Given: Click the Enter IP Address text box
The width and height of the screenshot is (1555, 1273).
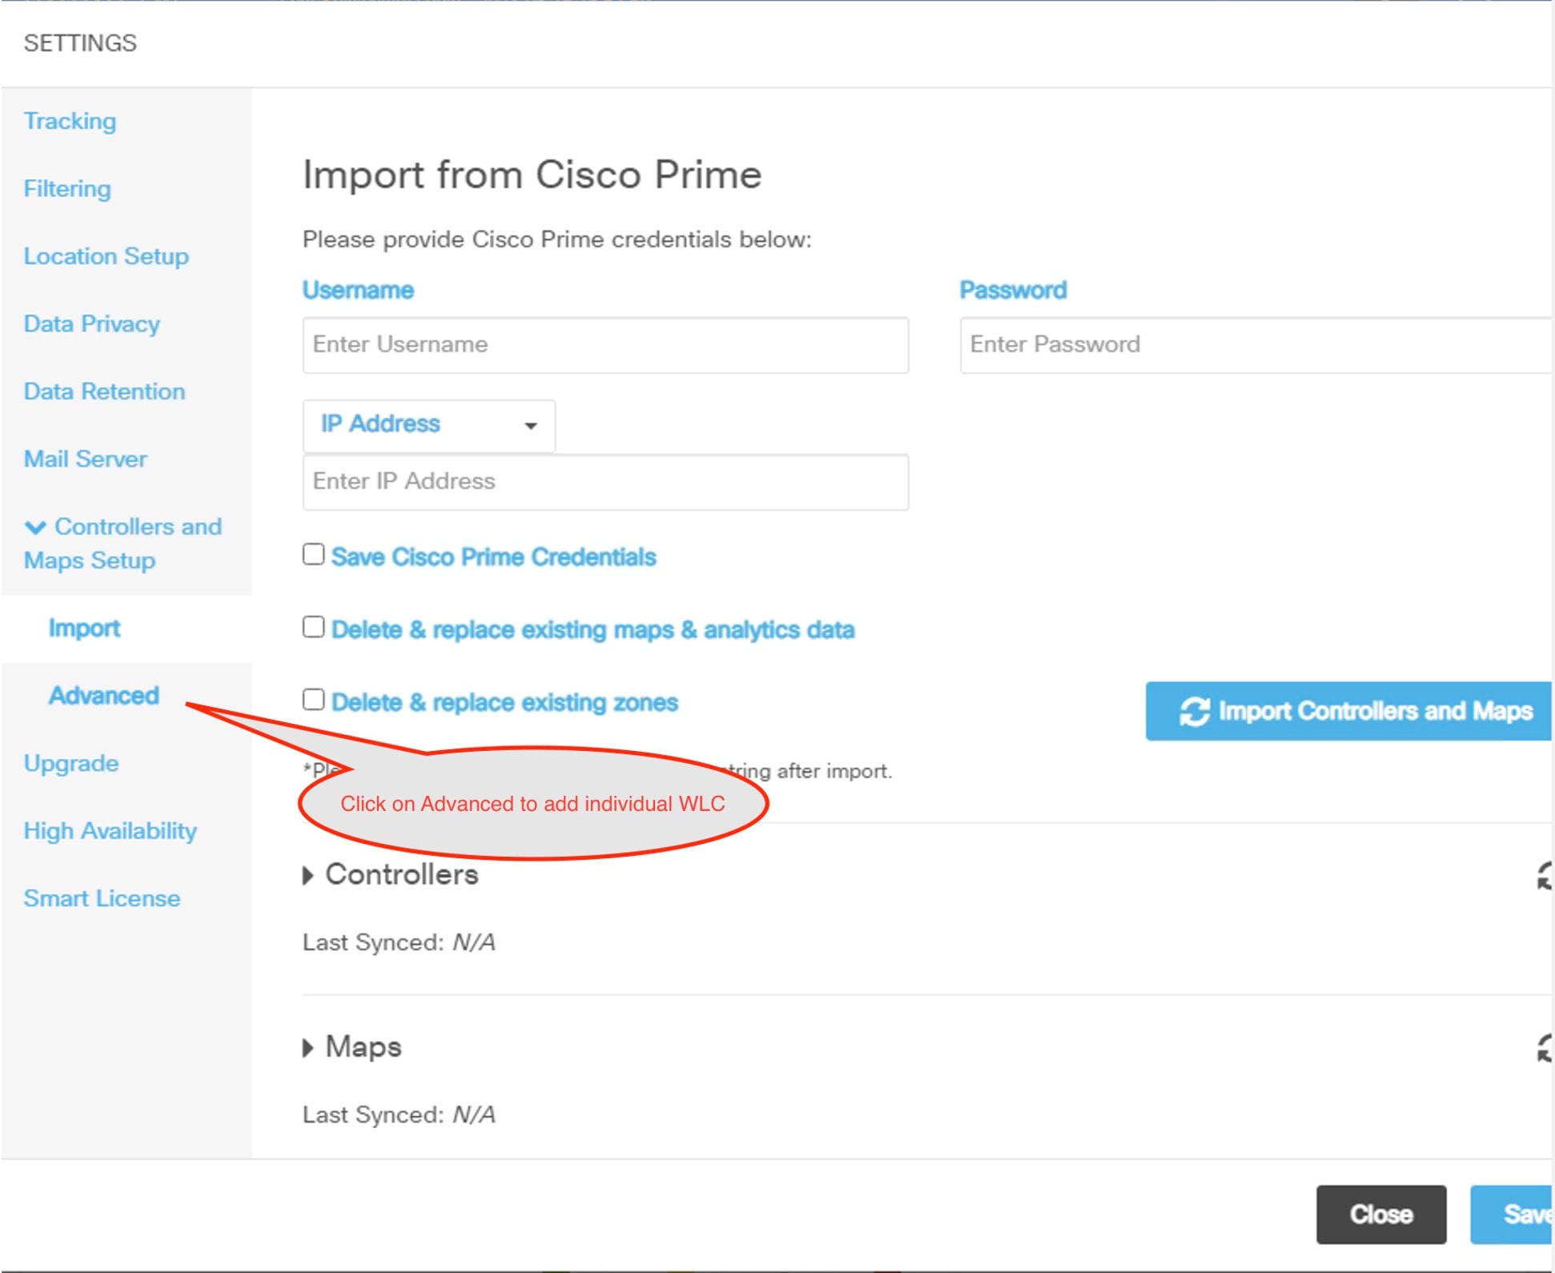Looking at the screenshot, I should coord(605,482).
